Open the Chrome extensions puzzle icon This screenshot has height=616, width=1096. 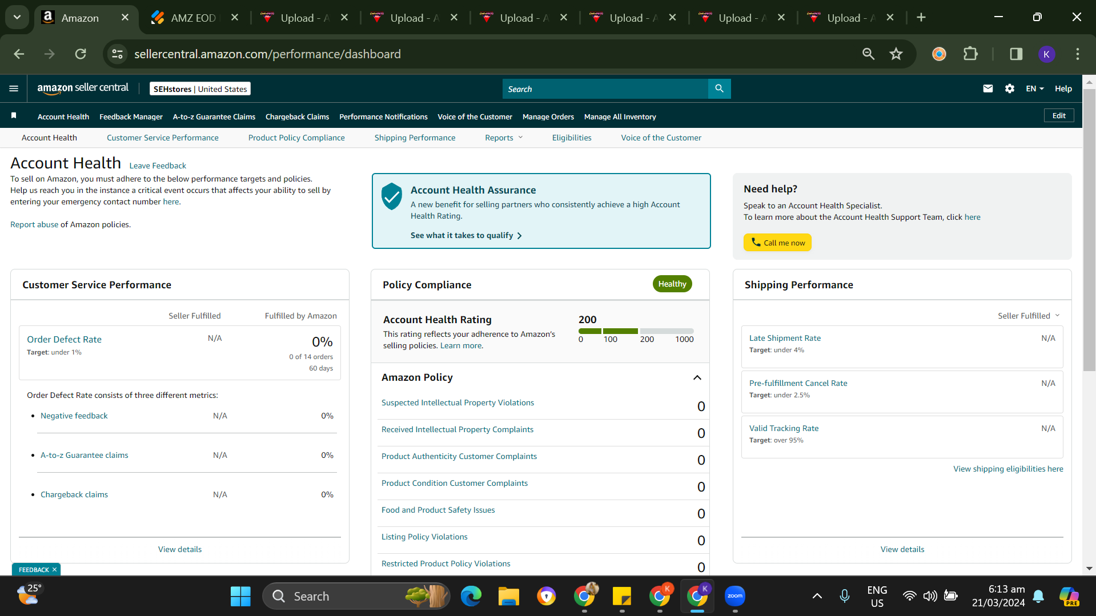(x=970, y=54)
